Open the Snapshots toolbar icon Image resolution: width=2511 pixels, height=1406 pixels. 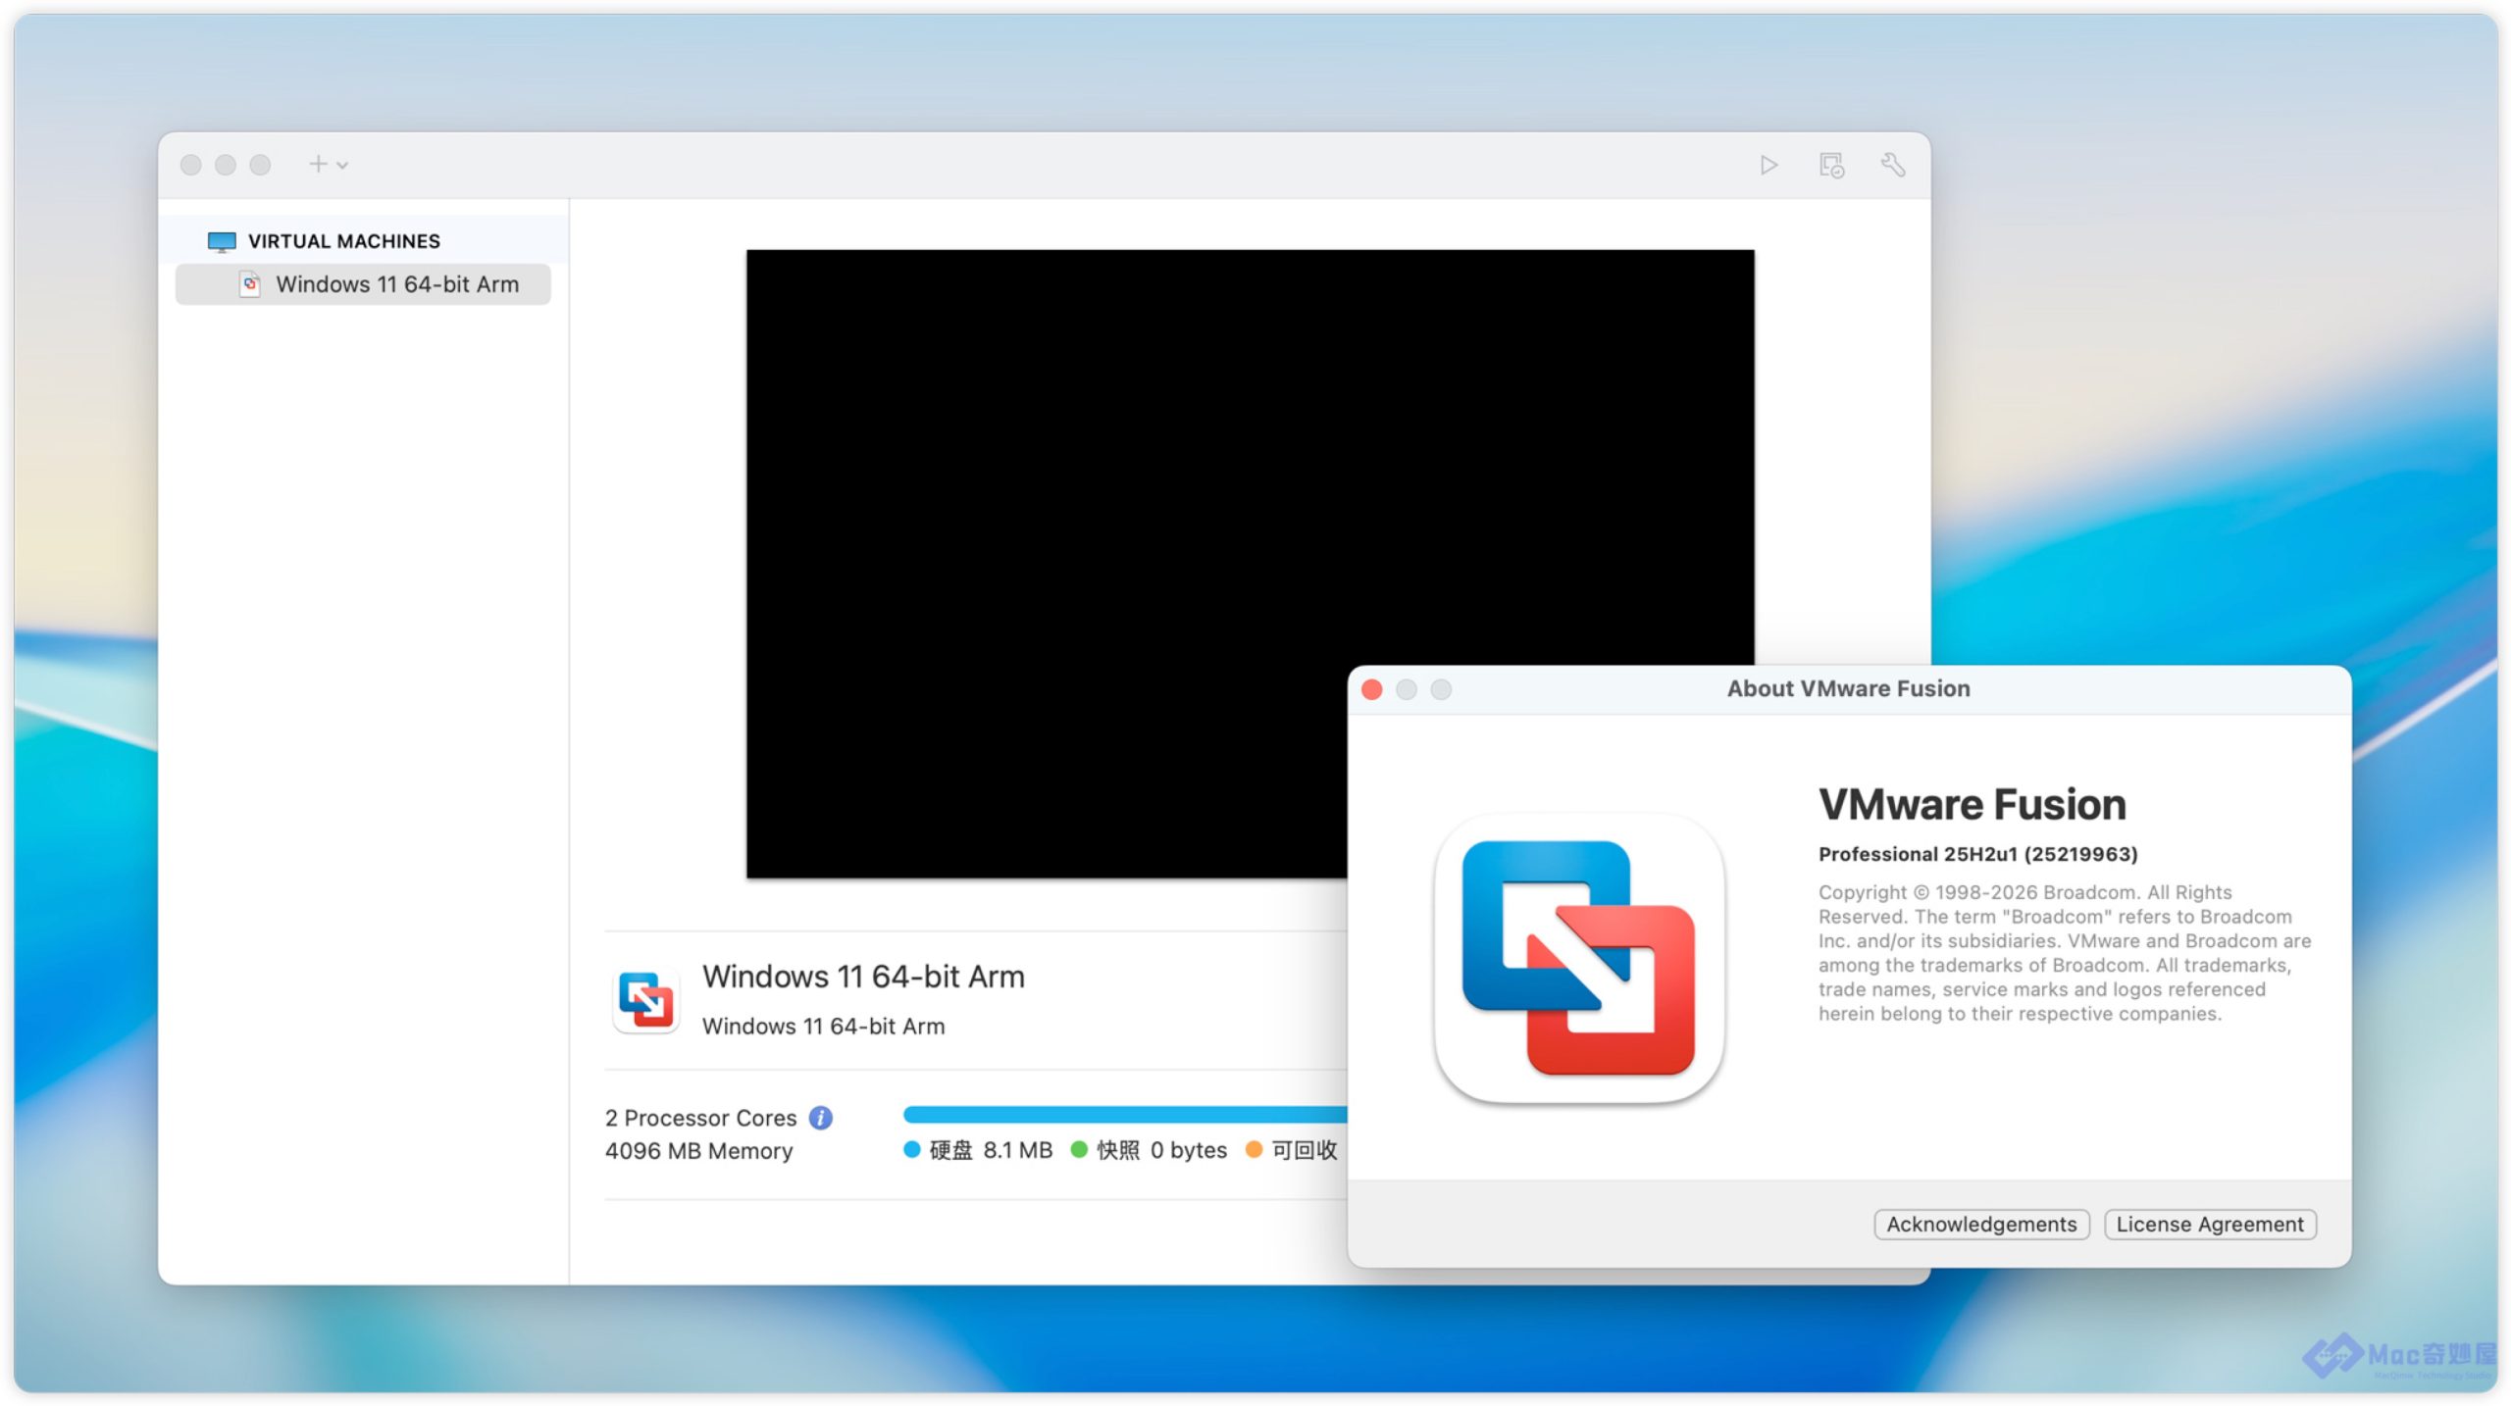tap(1830, 165)
